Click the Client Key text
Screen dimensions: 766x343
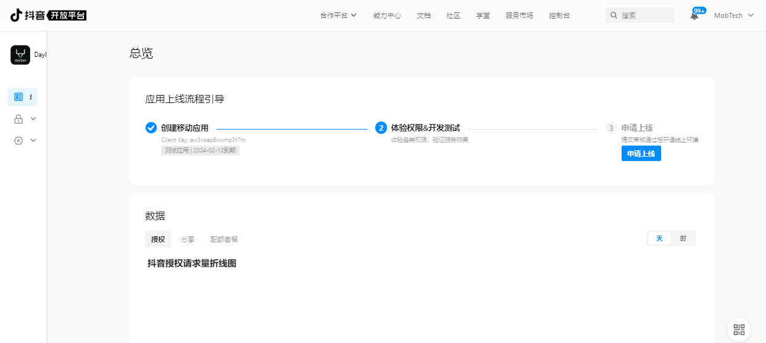[x=203, y=140]
